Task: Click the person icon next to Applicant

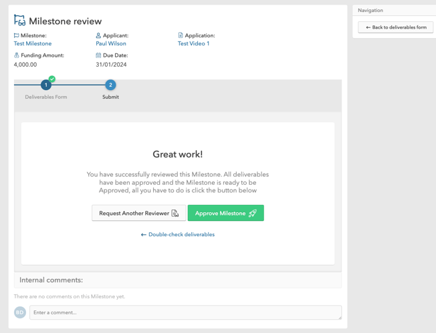Action: pyautogui.click(x=98, y=35)
